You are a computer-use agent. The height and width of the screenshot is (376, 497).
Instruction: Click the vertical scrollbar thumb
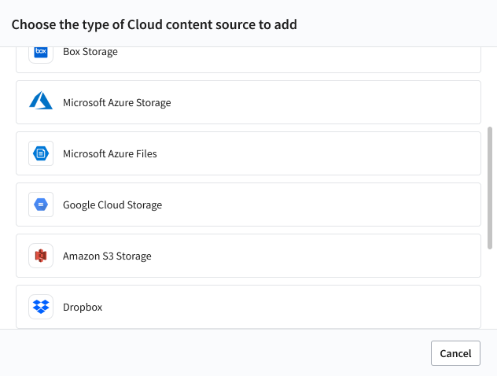click(491, 186)
